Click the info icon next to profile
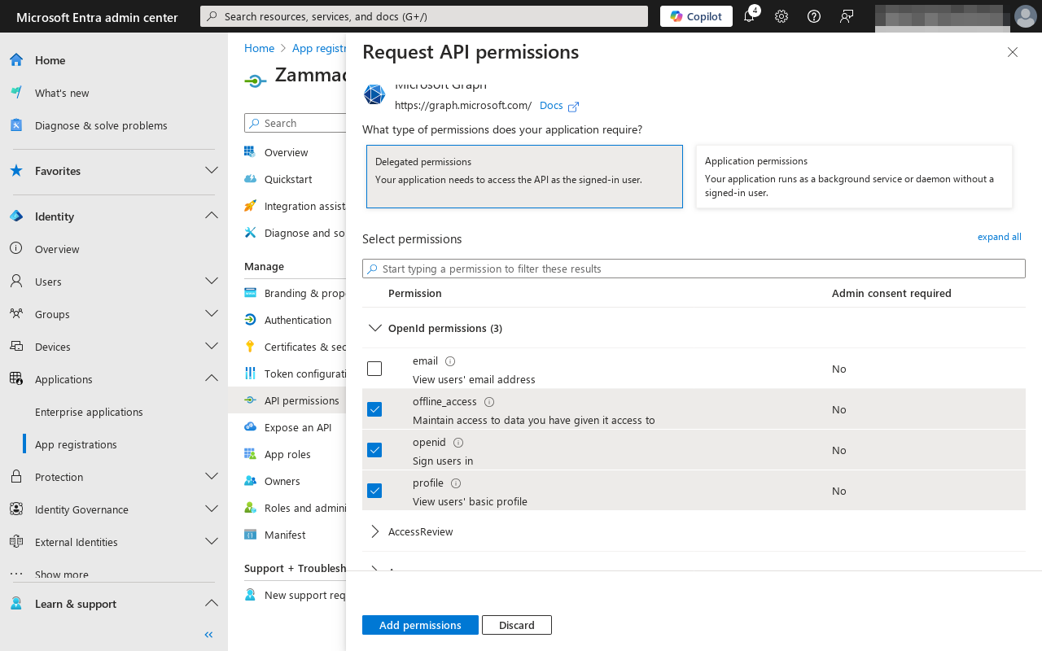The height and width of the screenshot is (651, 1042). click(x=456, y=483)
